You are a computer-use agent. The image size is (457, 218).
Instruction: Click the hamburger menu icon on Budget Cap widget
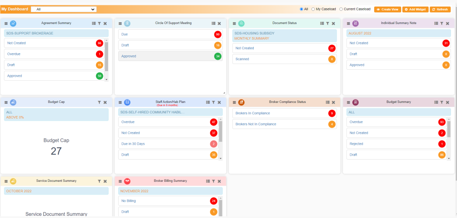pyautogui.click(x=6, y=102)
